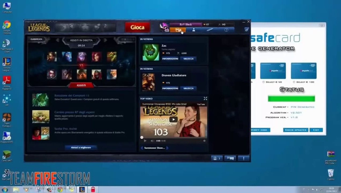Image resolution: width=341 pixels, height=193 pixels.
Task: Click the ASSISTI spectate button
Action: coord(81,85)
